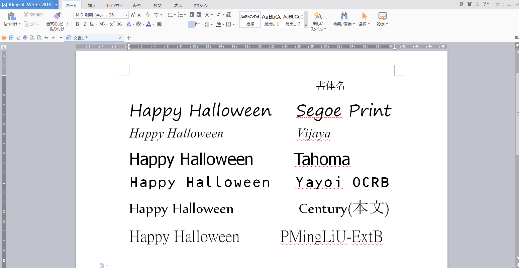The width and height of the screenshot is (519, 268).
Task: Click the Paste (貼り付け) clipboard icon
Action: coord(12,16)
